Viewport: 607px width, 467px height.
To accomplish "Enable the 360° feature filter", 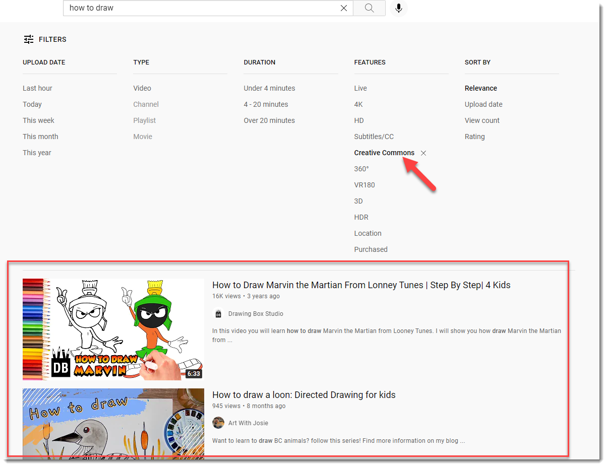I will tap(361, 169).
